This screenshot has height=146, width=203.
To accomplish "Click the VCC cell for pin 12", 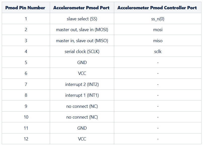I will [x=82, y=139].
